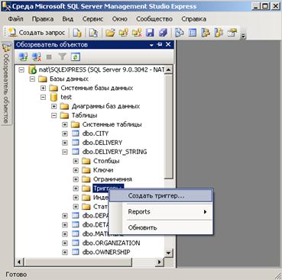Click the gray Stop square in Object Explorer
Image resolution: width=282 pixels, height=280 pixels.
(x=49, y=57)
